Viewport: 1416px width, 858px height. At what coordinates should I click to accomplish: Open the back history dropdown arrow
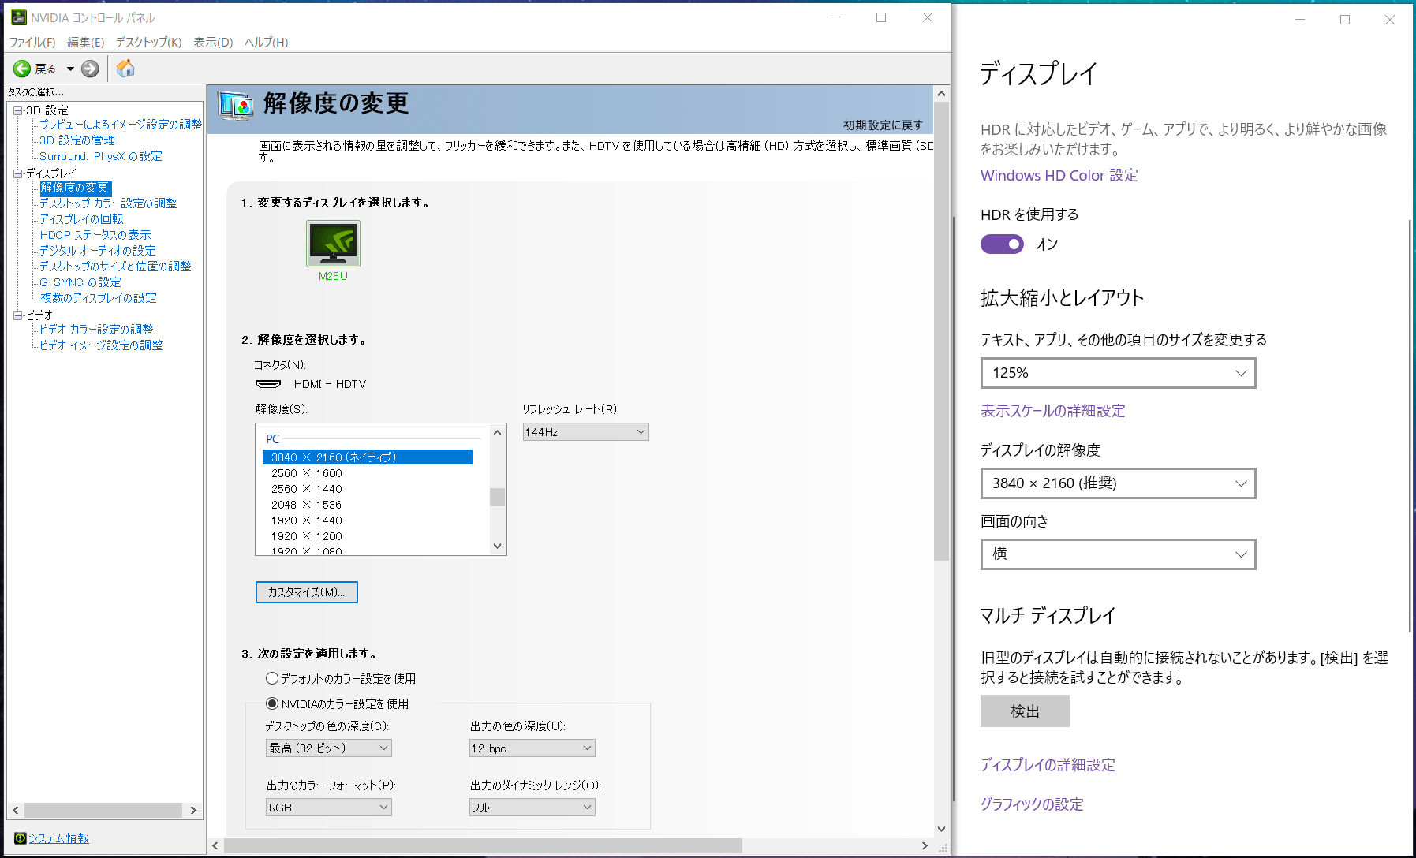(70, 69)
